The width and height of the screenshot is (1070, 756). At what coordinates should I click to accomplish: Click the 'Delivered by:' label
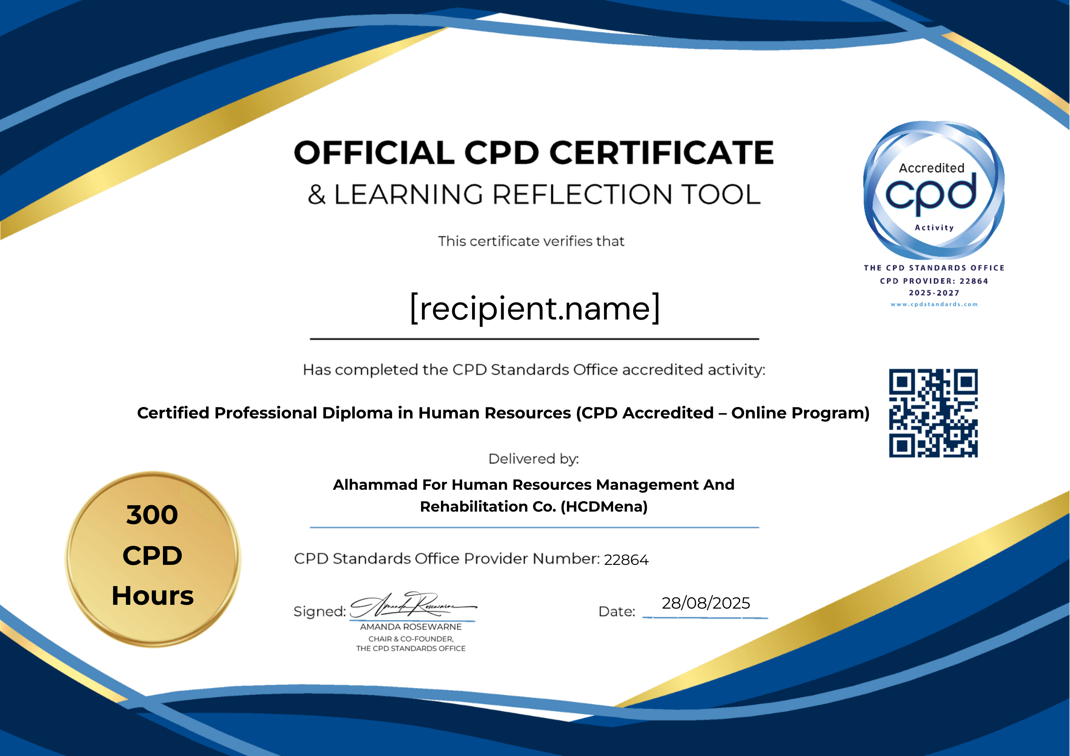pyautogui.click(x=534, y=459)
